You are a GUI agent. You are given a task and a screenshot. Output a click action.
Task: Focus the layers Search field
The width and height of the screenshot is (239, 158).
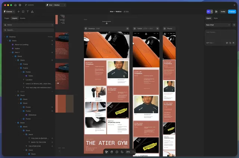[29, 30]
